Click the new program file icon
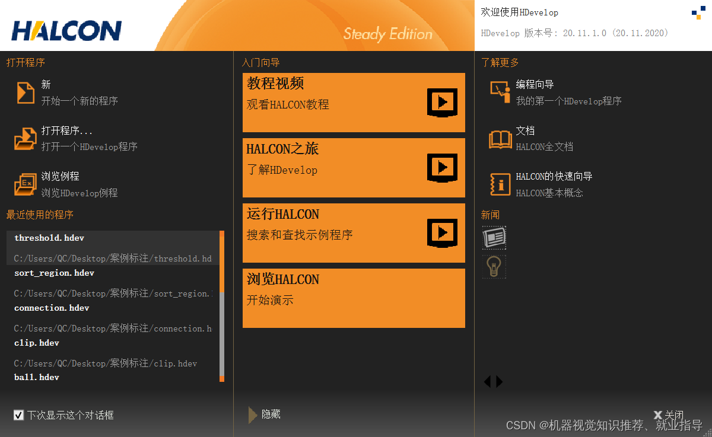Viewport: 712px width, 437px height. 26,92
